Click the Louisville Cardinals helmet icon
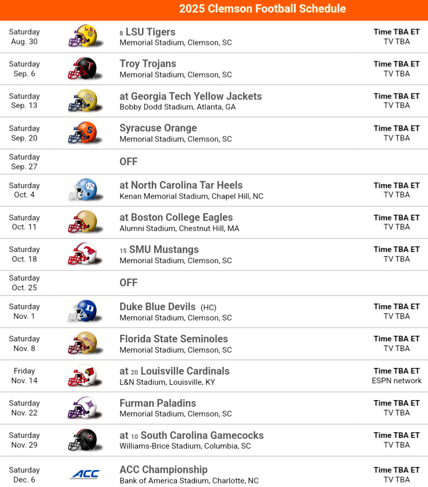 pos(83,376)
